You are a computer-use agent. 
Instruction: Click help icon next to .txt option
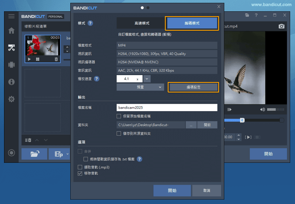click(x=139, y=159)
